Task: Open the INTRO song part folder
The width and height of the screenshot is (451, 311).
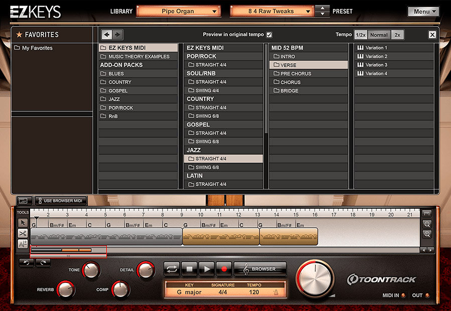Action: 309,56
